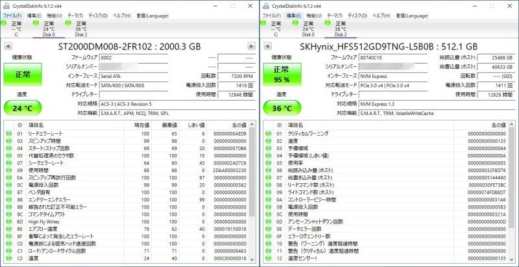This screenshot has width=519, height=267.
Task: Click CrystalDiskInfo app icon in left title bar
Action: click(x=6, y=6)
